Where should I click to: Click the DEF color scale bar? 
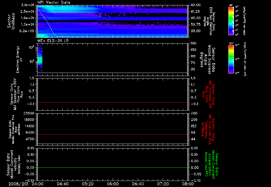coord(231,59)
